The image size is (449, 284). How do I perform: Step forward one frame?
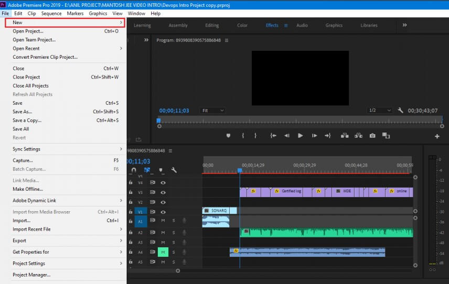coord(314,136)
